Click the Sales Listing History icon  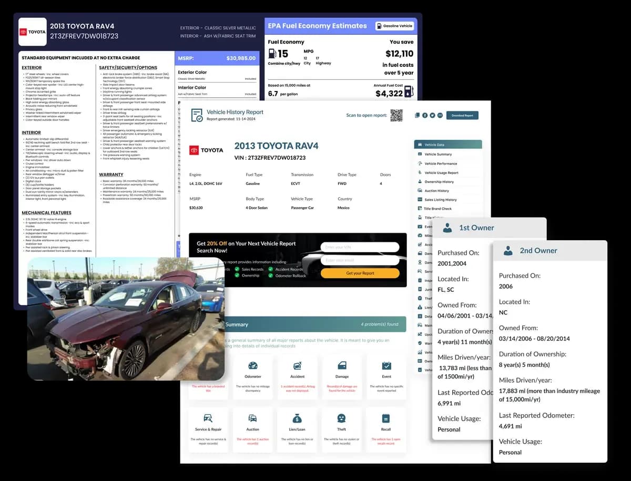click(x=419, y=200)
